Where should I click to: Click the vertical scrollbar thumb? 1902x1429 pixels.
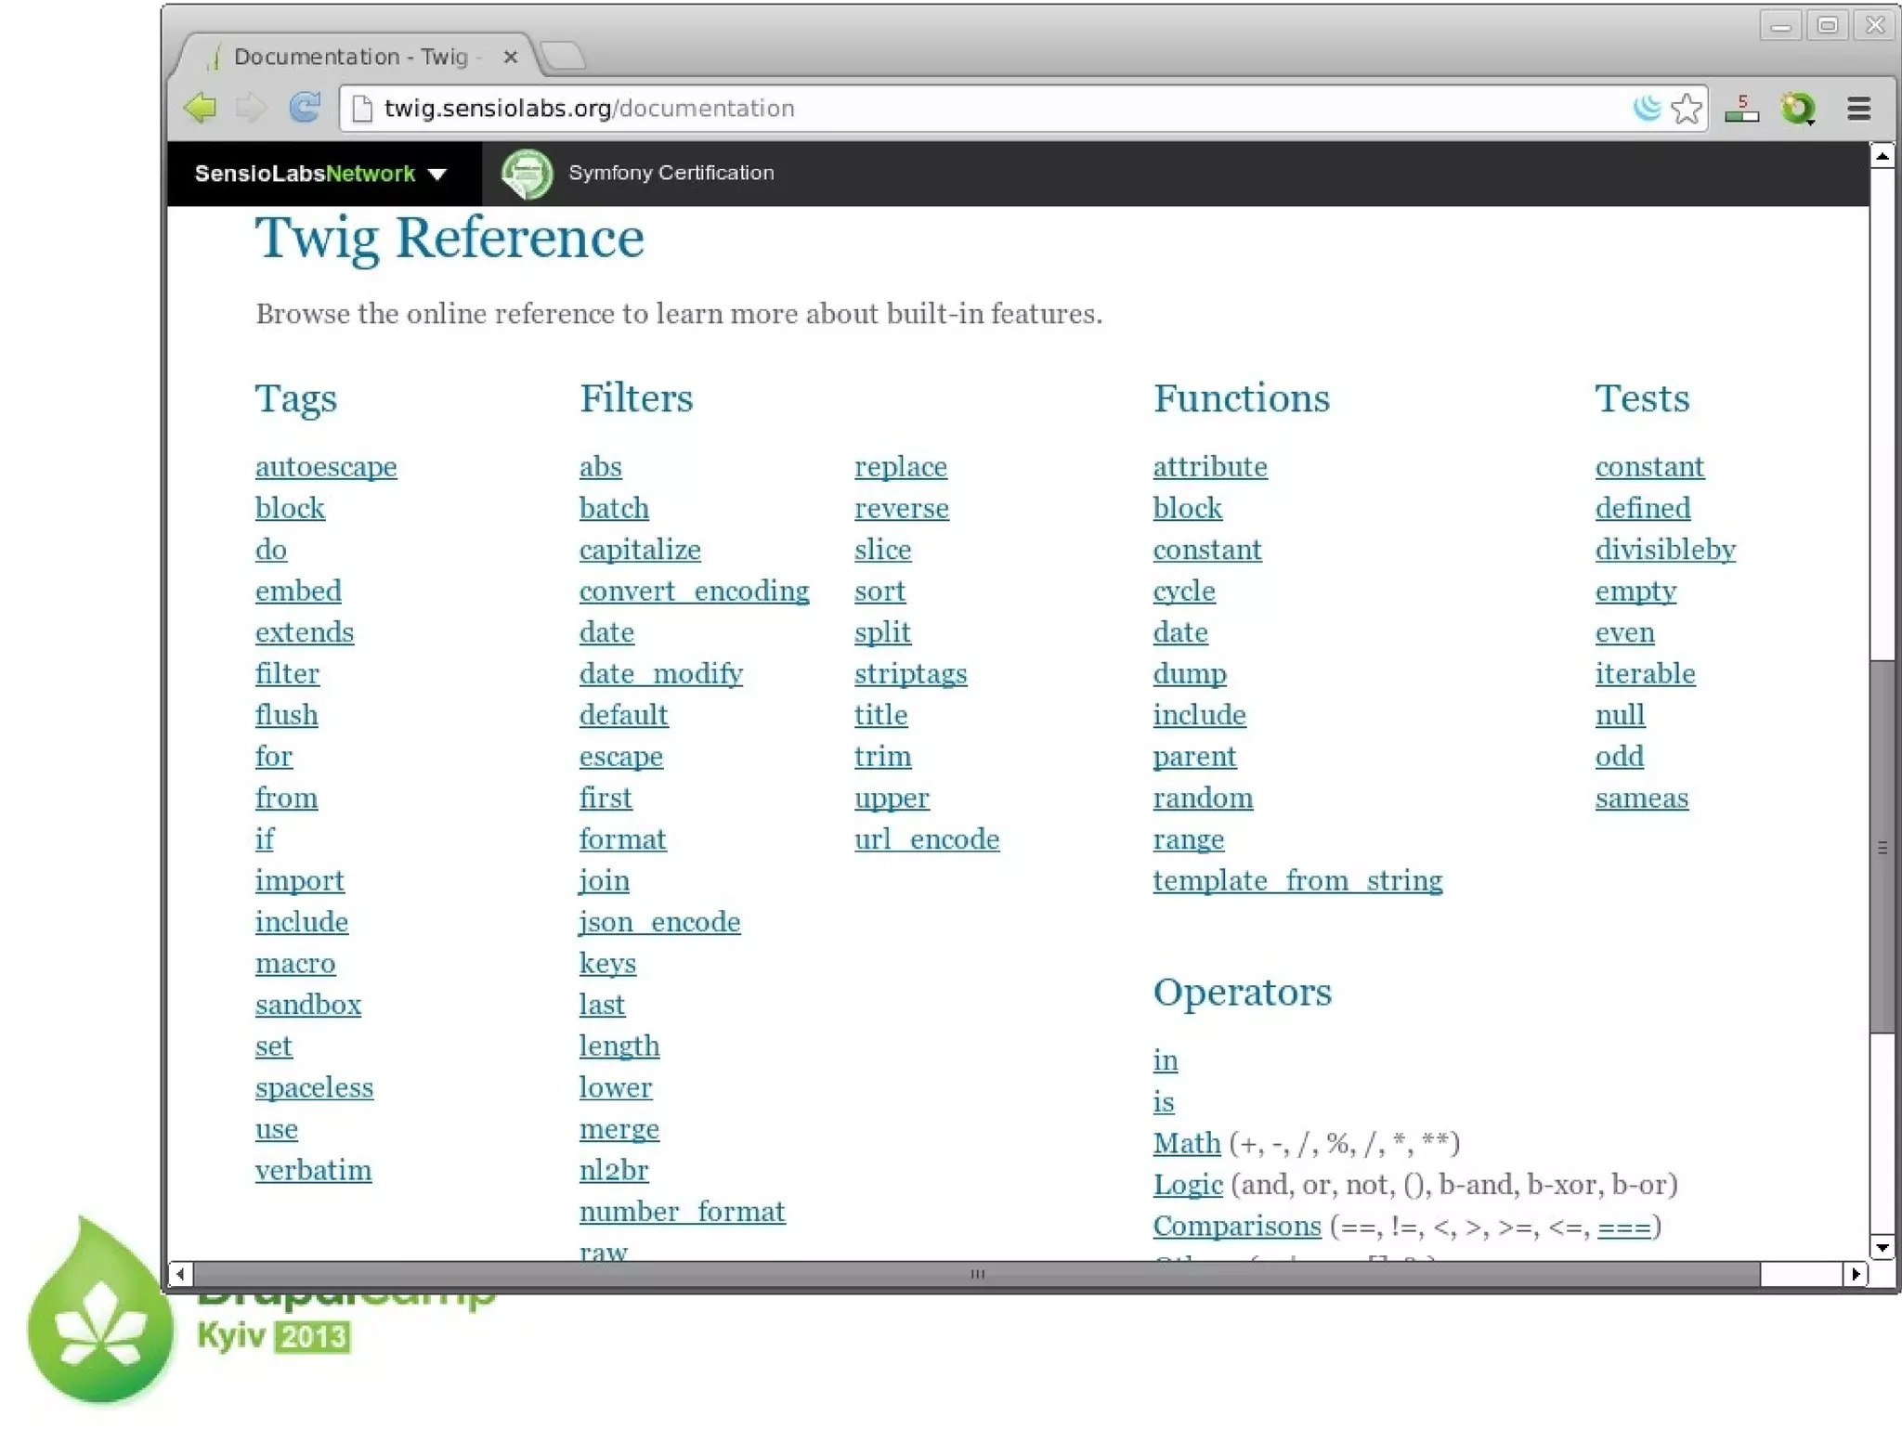point(1882,847)
